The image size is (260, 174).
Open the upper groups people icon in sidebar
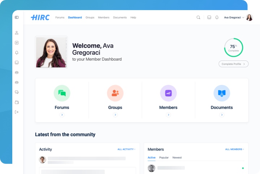17,73
